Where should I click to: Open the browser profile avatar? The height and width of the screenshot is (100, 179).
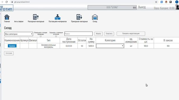point(176,2)
